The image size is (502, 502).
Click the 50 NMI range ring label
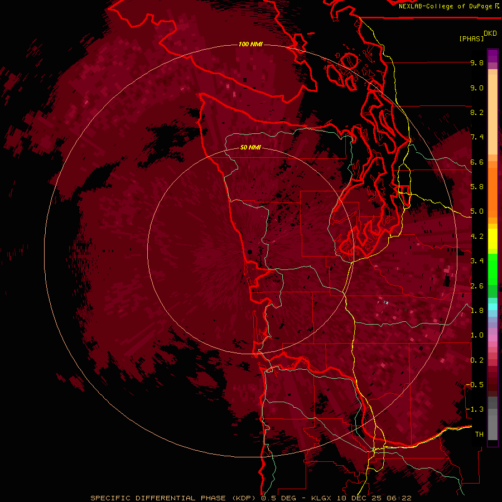(x=250, y=148)
